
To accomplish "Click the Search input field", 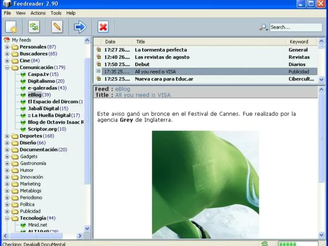I will point(296,27).
